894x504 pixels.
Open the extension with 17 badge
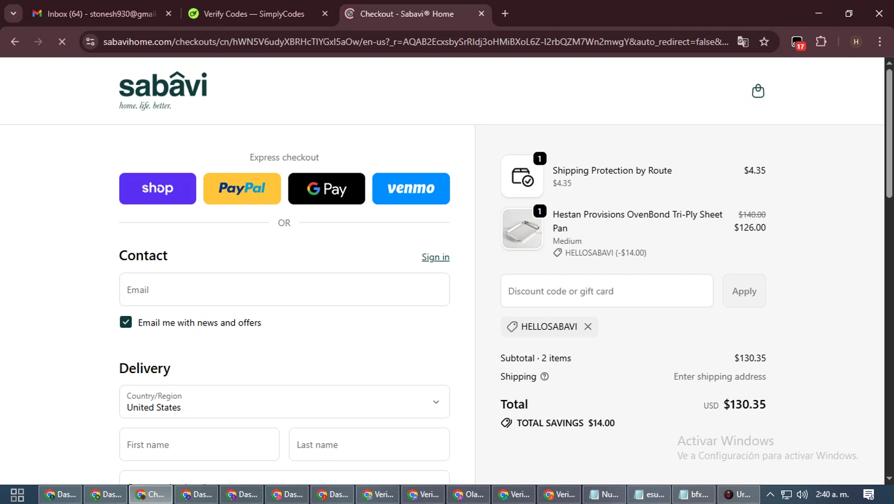point(798,42)
